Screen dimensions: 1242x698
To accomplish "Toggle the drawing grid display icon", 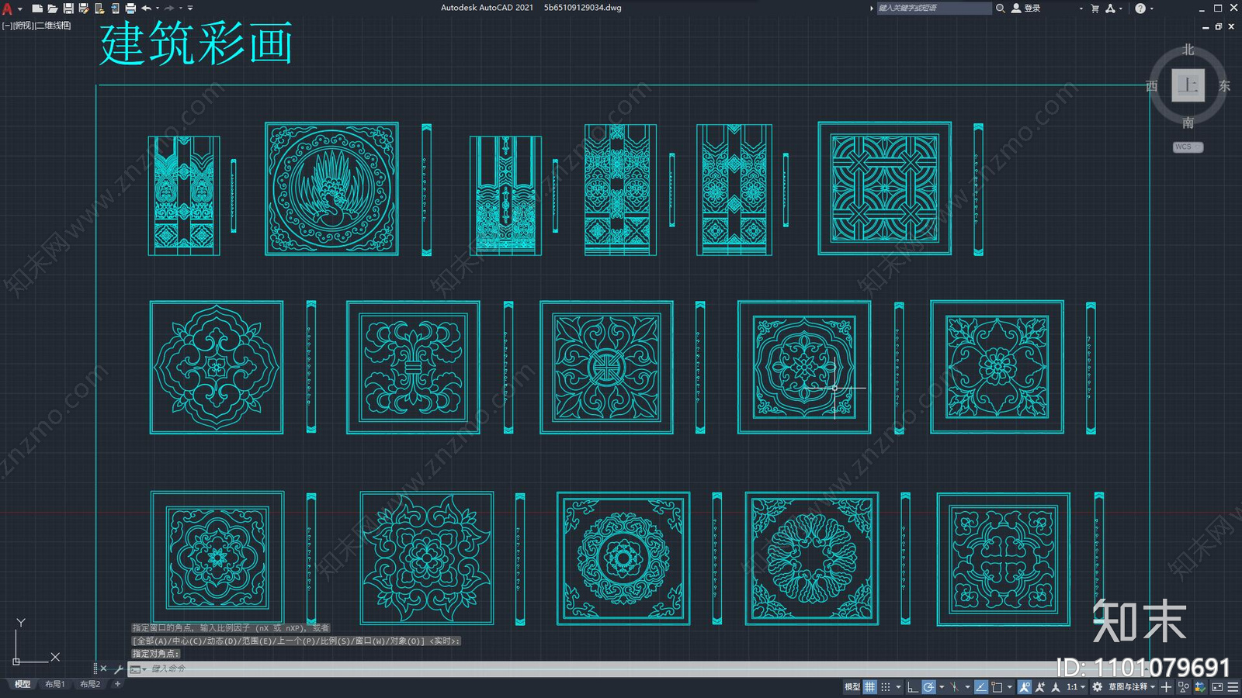I will click(x=869, y=686).
